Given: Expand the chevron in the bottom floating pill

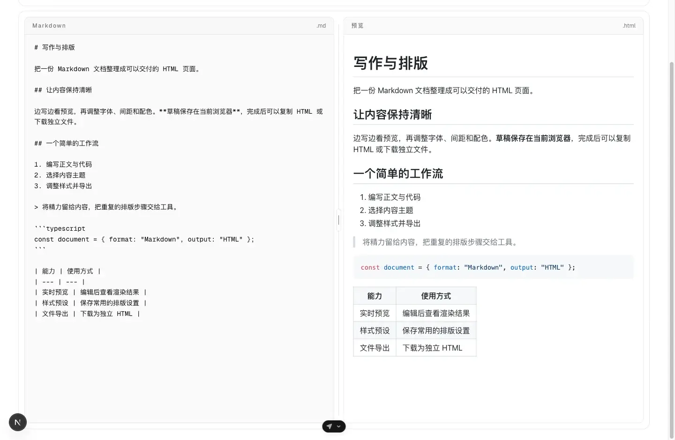Looking at the screenshot, I should tap(339, 426).
